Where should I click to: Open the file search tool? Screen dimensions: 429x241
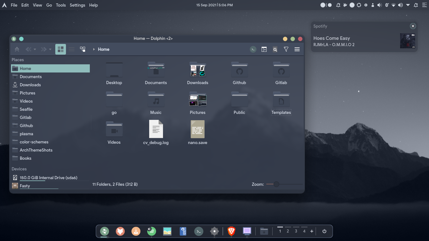(x=275, y=49)
